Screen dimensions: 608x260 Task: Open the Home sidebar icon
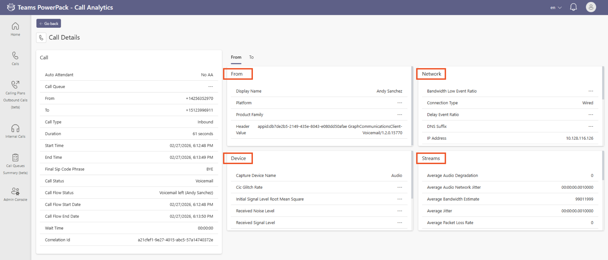click(15, 26)
